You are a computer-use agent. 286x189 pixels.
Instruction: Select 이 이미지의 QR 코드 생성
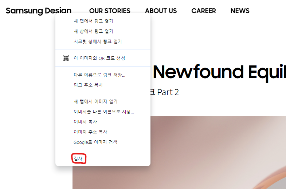tap(103, 58)
